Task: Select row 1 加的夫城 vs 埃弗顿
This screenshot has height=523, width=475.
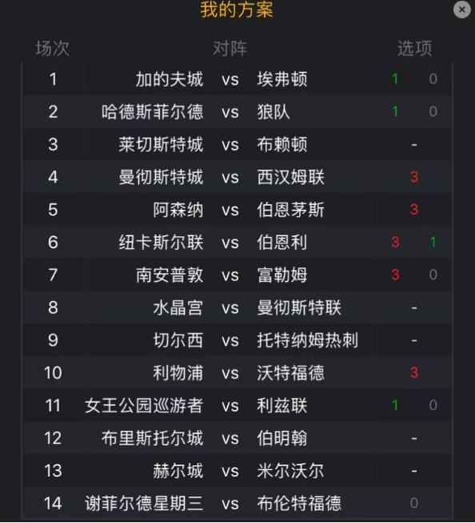Action: (237, 79)
